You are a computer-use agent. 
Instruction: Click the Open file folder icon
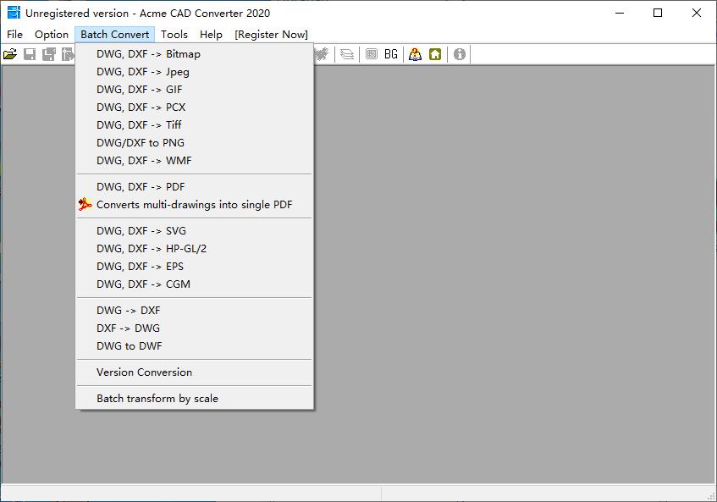10,54
